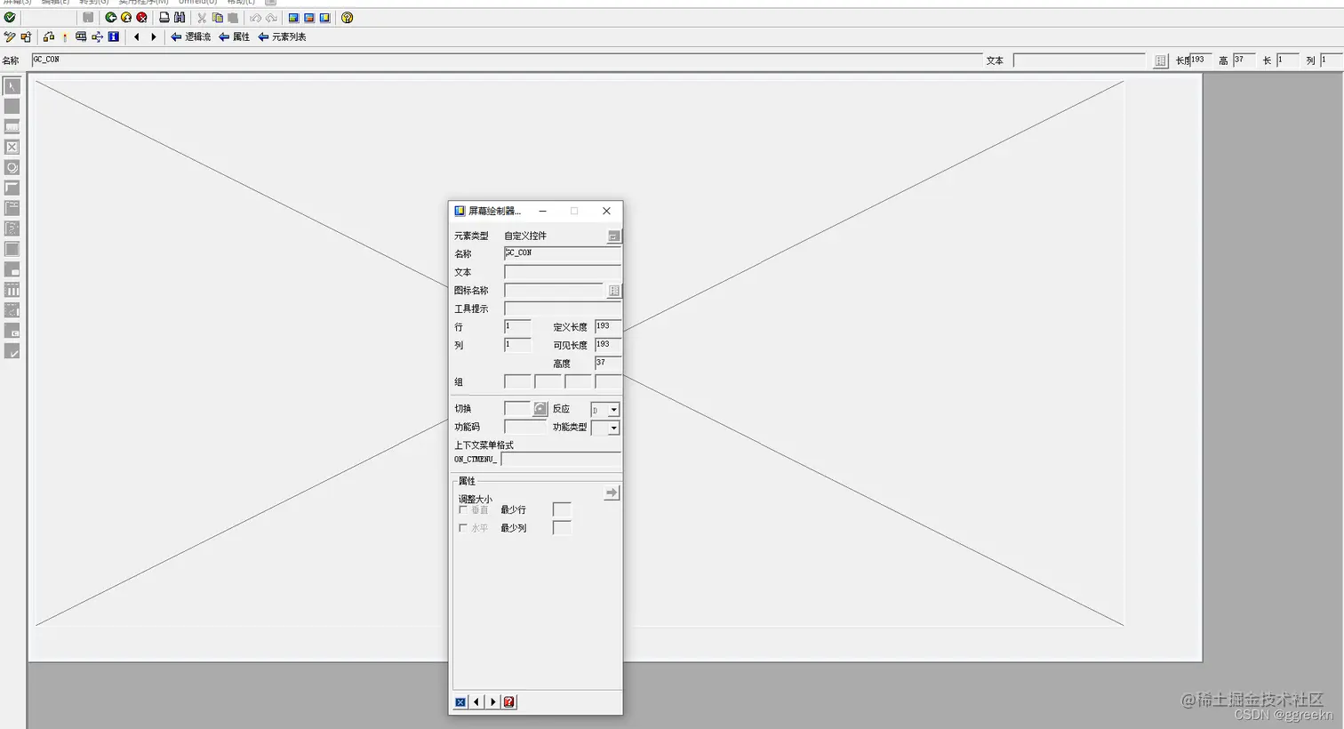This screenshot has height=729, width=1344.
Task: Select the Input/Output field tool
Action: coord(12,126)
